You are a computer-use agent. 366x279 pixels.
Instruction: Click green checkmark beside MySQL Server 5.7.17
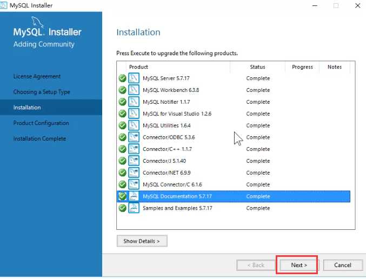pos(123,78)
